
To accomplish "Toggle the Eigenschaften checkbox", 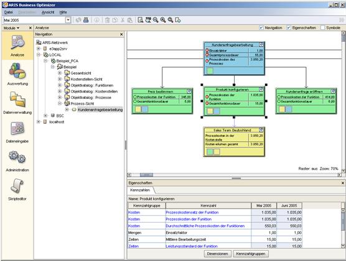I will tap(289, 28).
